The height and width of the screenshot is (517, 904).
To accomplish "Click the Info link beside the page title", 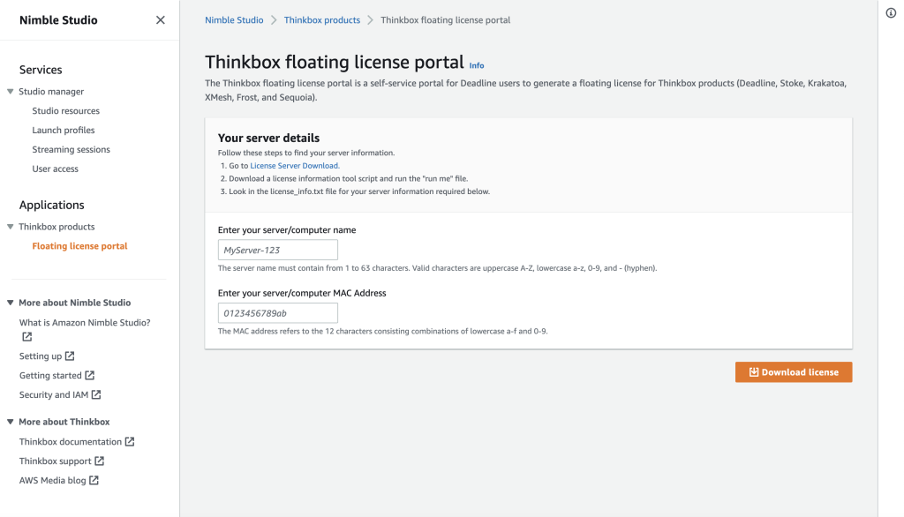I will point(476,65).
